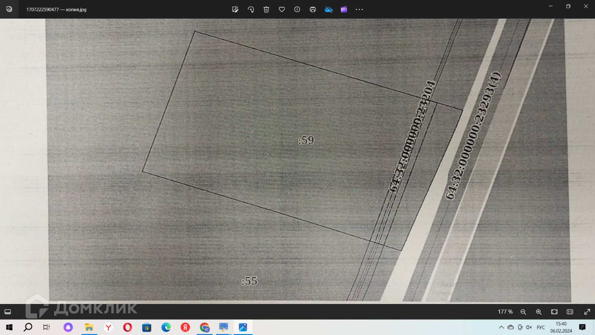Rotate the image using rotate icon
595x335 pixels.
click(251, 10)
